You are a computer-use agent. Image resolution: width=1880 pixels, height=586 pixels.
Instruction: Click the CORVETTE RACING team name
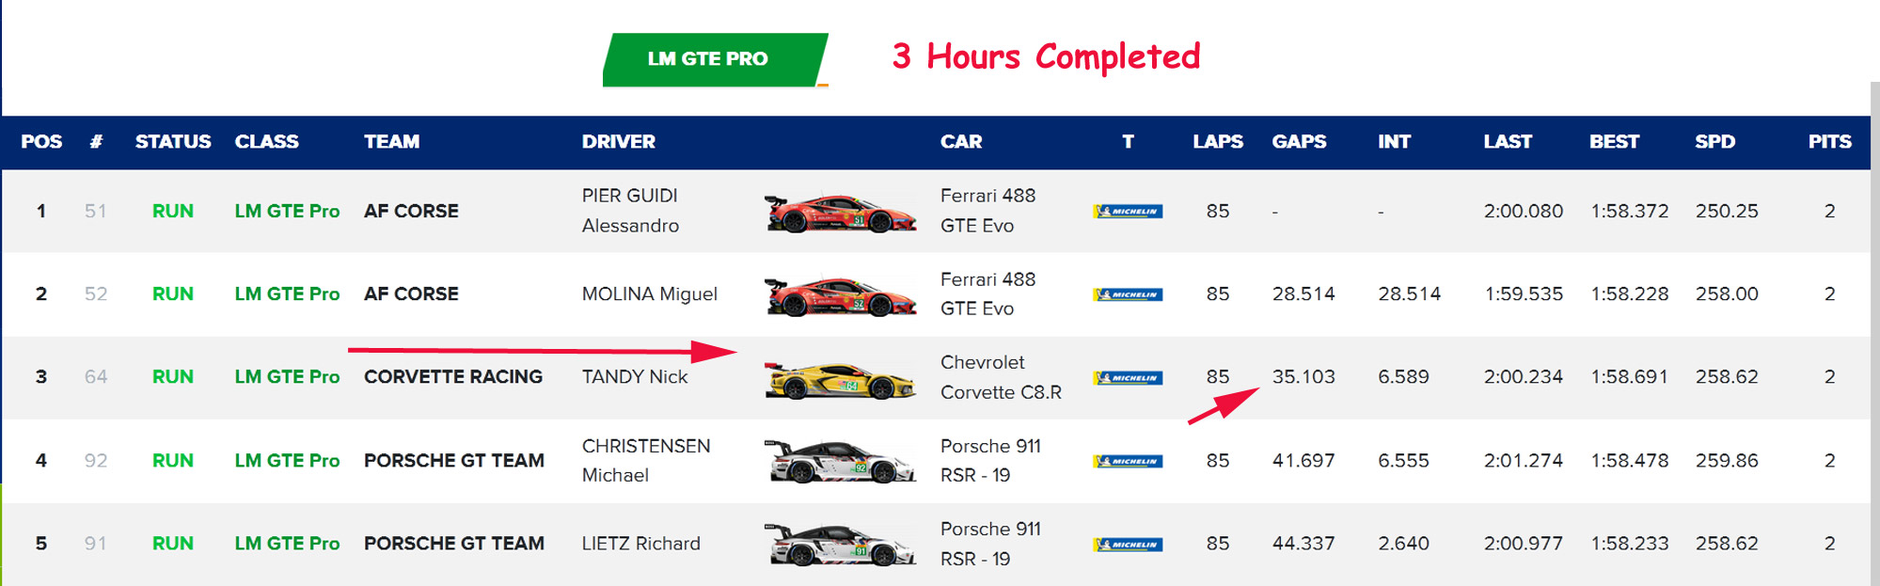(452, 377)
